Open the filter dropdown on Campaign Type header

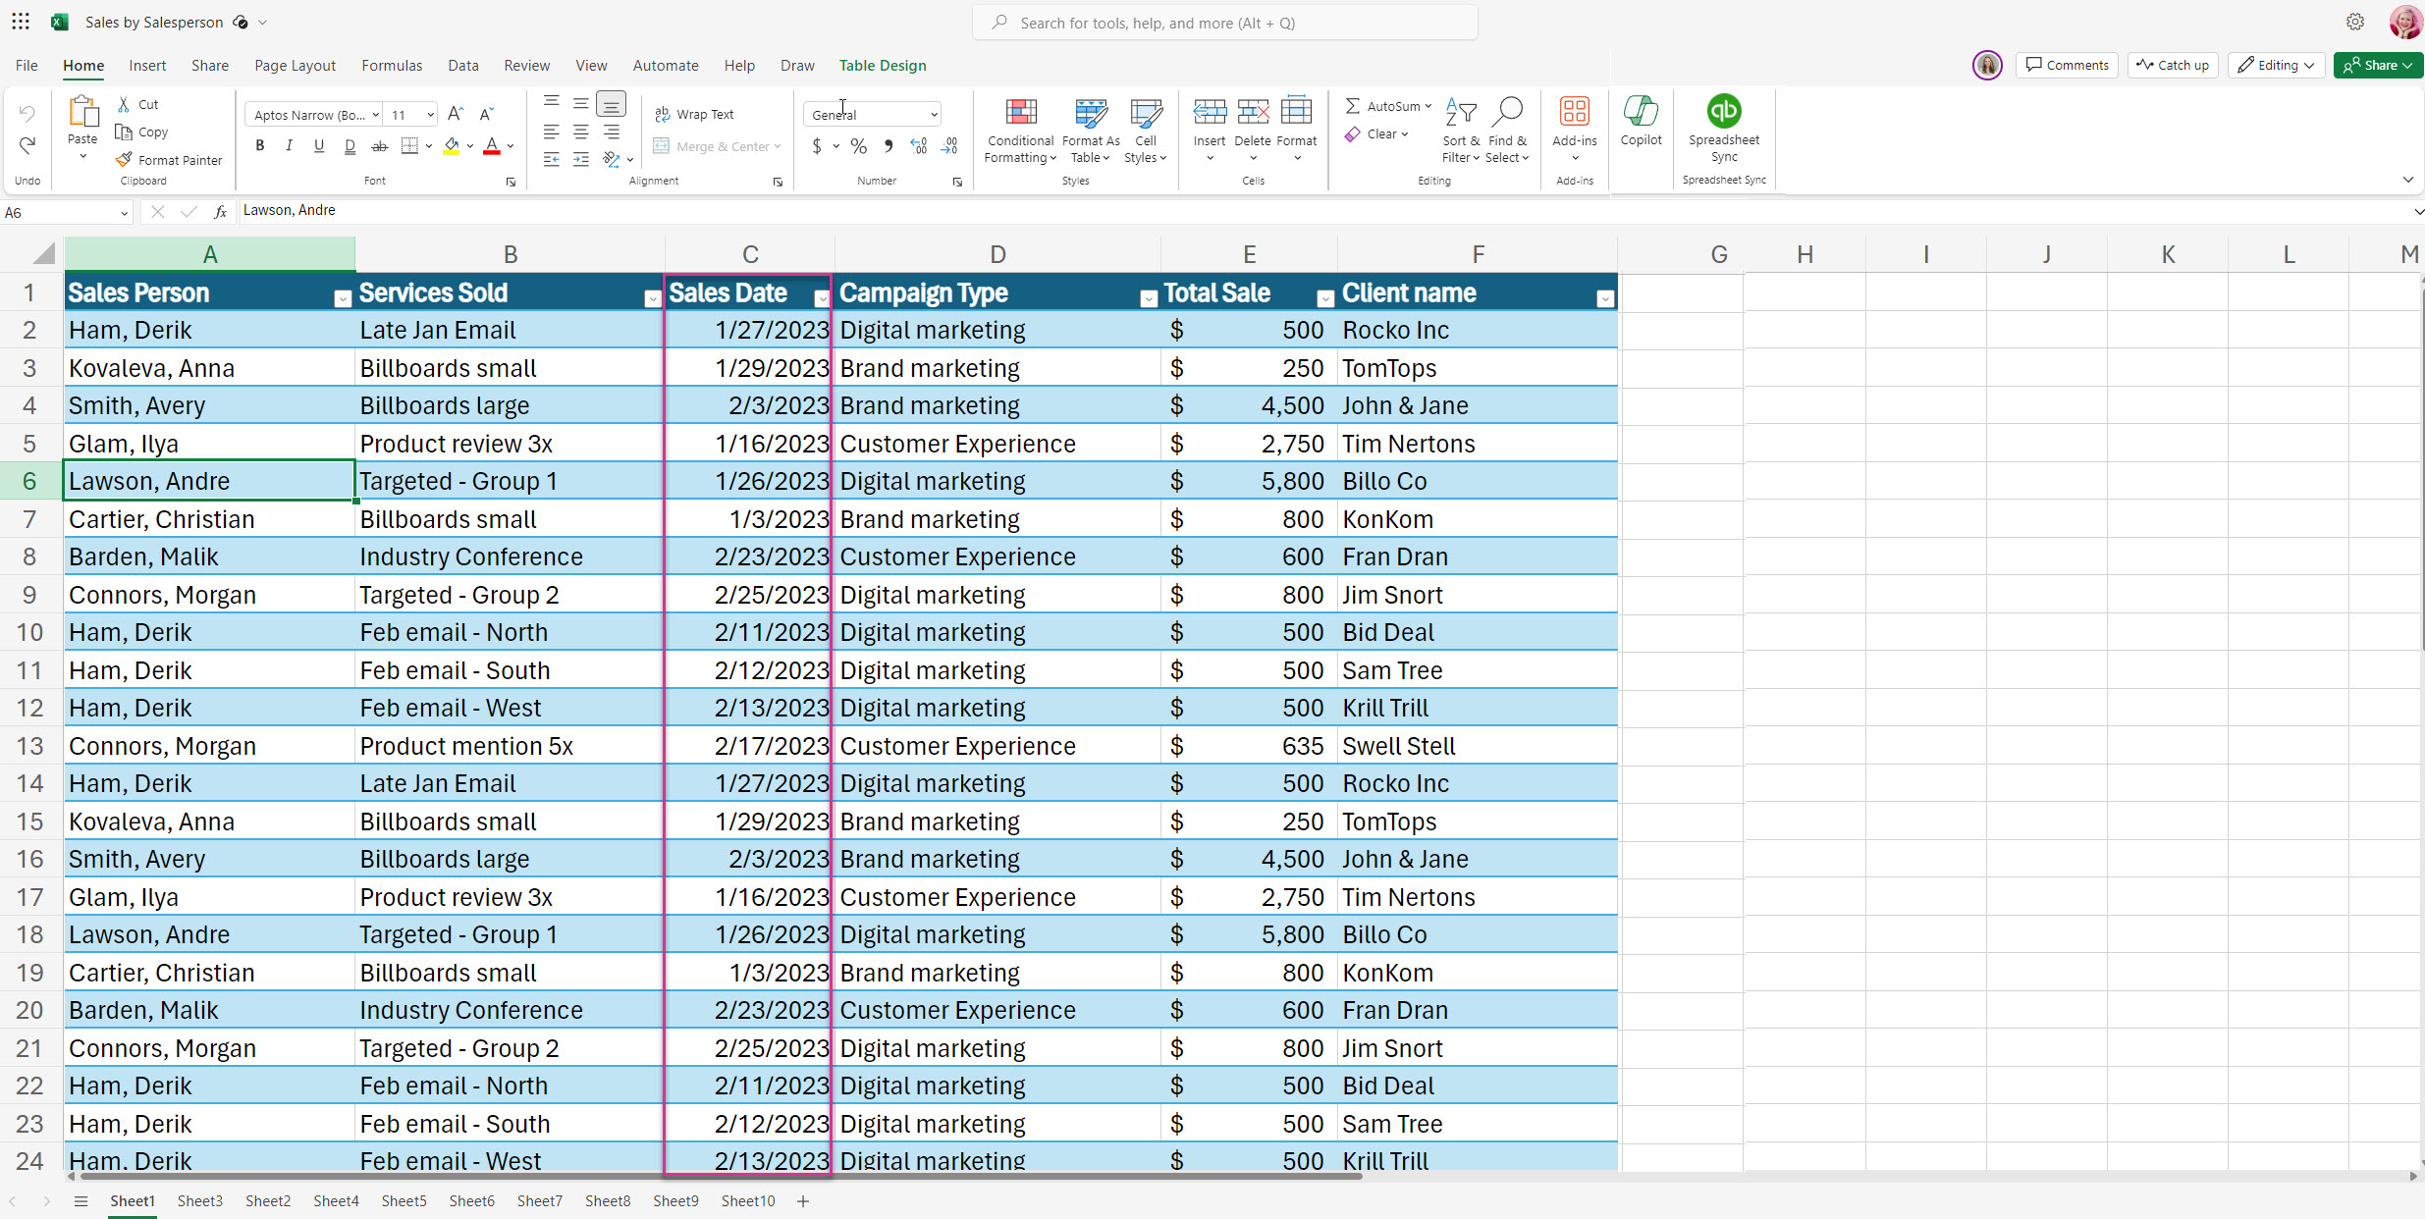(x=1147, y=296)
